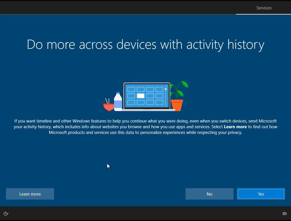Click the bottom-right tile on laptop screen

pos(159,102)
